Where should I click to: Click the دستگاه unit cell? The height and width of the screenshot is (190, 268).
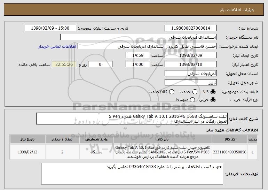[x=96, y=152]
